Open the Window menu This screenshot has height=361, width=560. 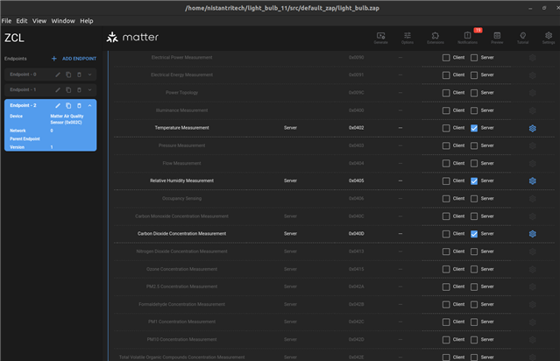pos(63,21)
